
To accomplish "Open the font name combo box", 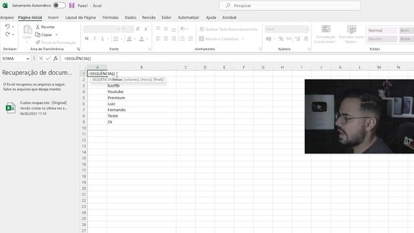I will [102, 28].
